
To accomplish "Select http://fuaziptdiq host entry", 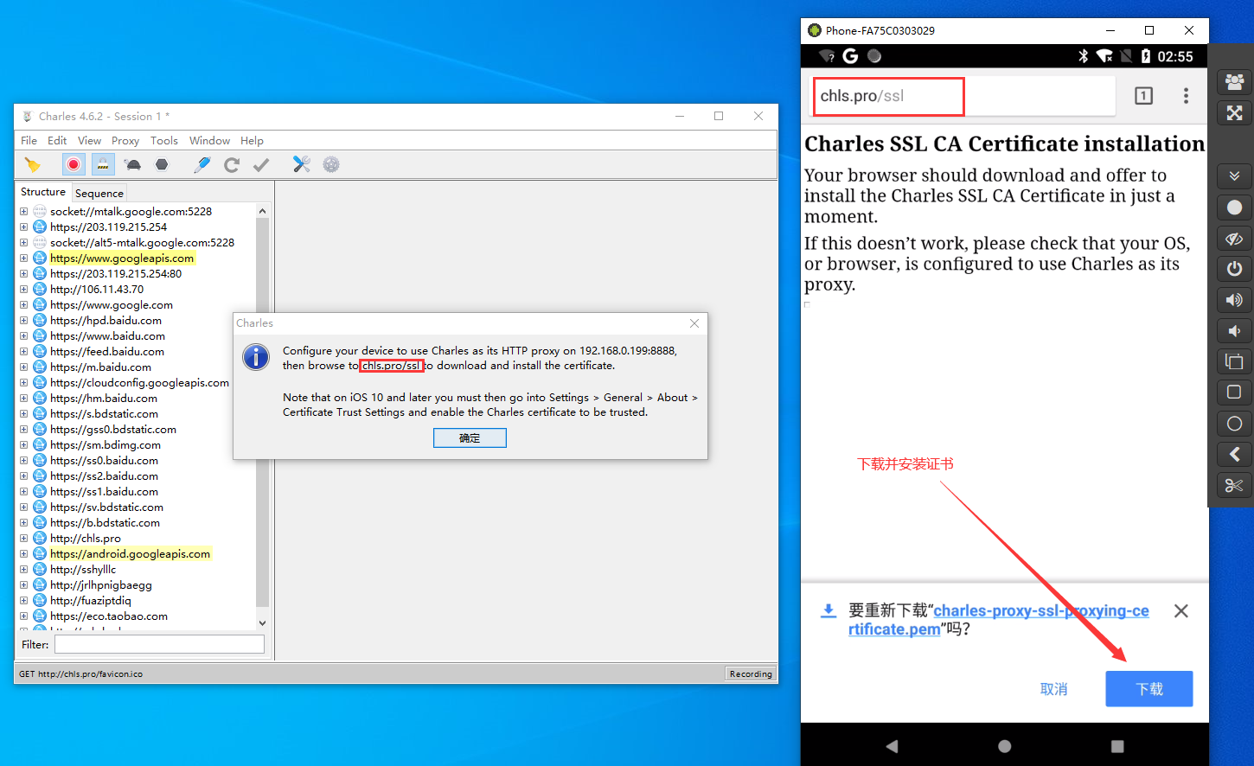I will [91, 600].
